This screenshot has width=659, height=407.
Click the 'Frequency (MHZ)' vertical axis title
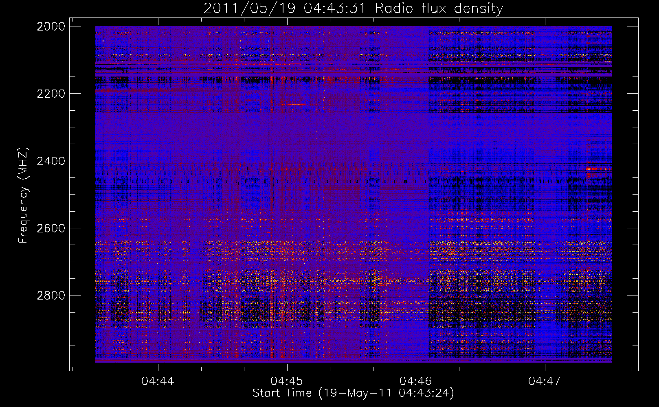pos(24,195)
